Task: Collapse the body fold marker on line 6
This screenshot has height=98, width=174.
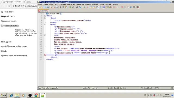Action: [x=45, y=24]
